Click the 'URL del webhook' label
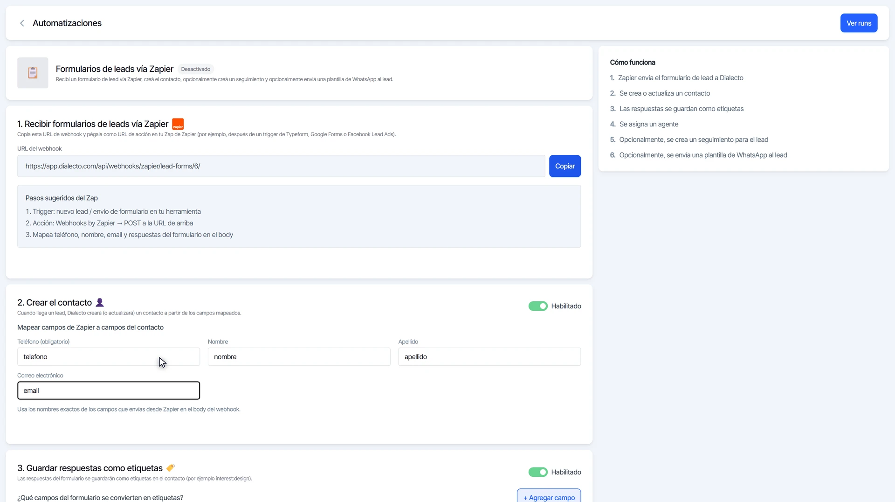The width and height of the screenshot is (895, 502). 40,148
